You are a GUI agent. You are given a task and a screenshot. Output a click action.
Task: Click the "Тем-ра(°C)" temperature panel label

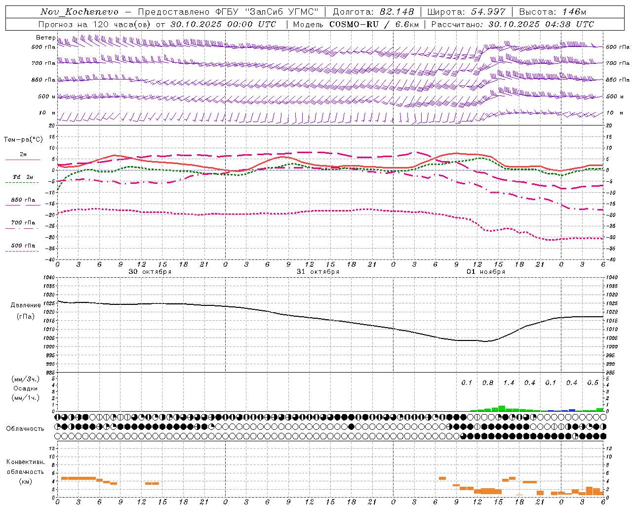click(23, 140)
